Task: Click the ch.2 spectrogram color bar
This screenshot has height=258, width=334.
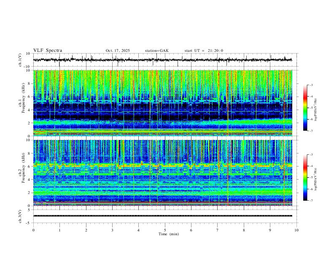Action: click(x=305, y=177)
